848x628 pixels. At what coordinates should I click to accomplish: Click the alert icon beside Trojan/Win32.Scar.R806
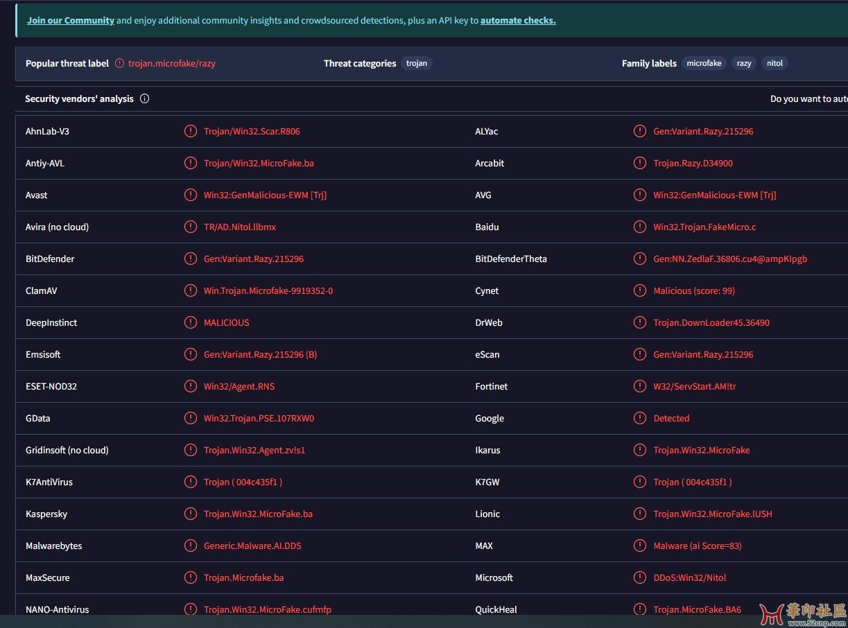coord(191,131)
